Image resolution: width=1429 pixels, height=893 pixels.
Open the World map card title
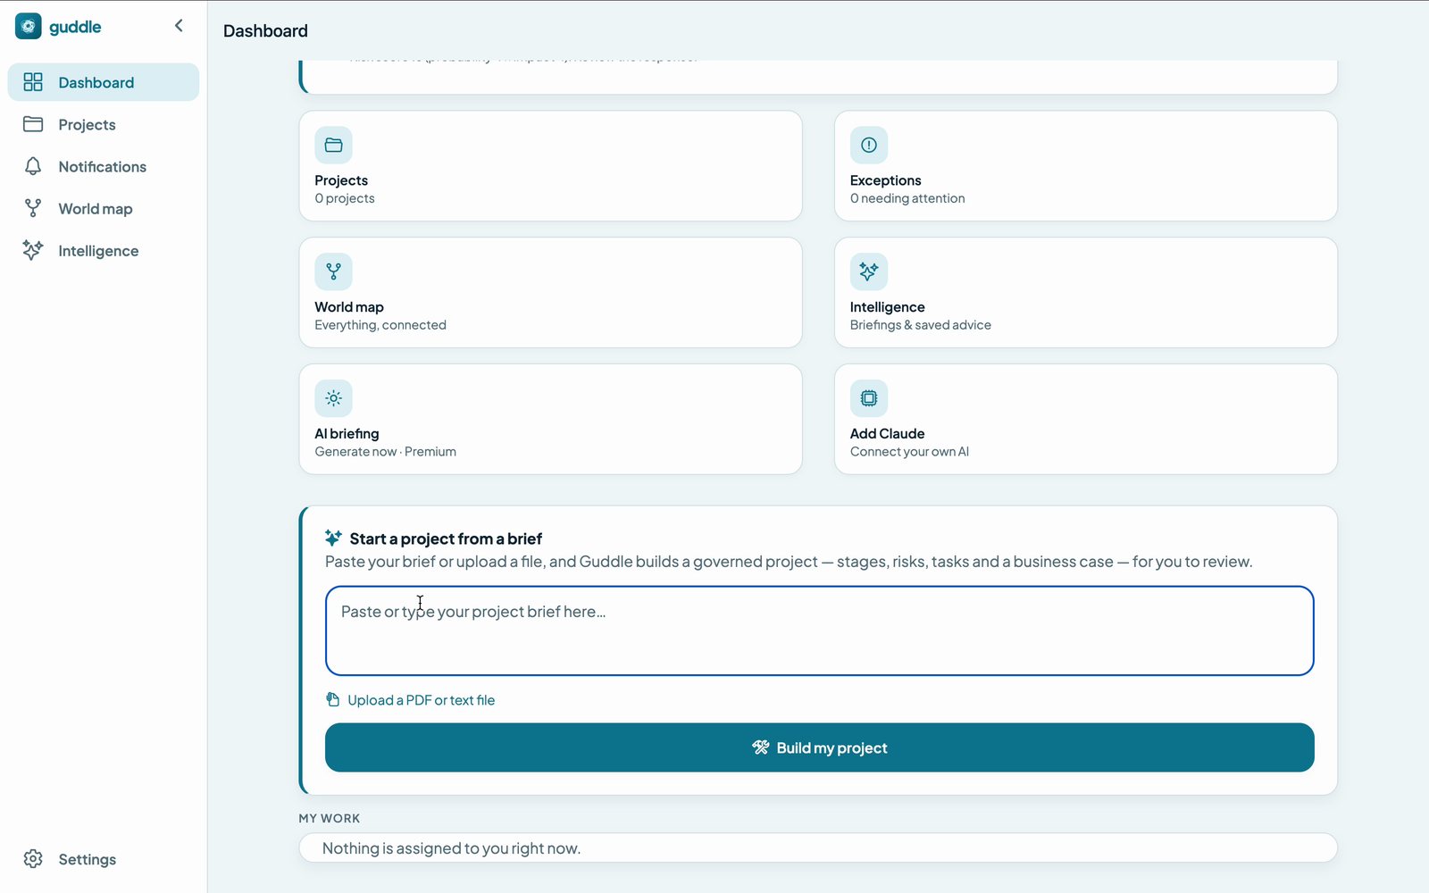pos(349,307)
